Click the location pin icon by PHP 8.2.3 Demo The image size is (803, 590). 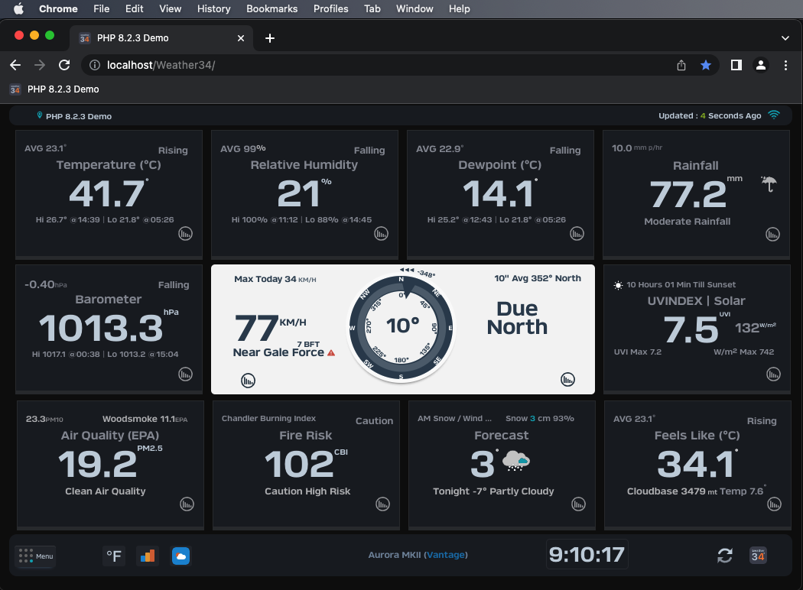pyautogui.click(x=40, y=115)
